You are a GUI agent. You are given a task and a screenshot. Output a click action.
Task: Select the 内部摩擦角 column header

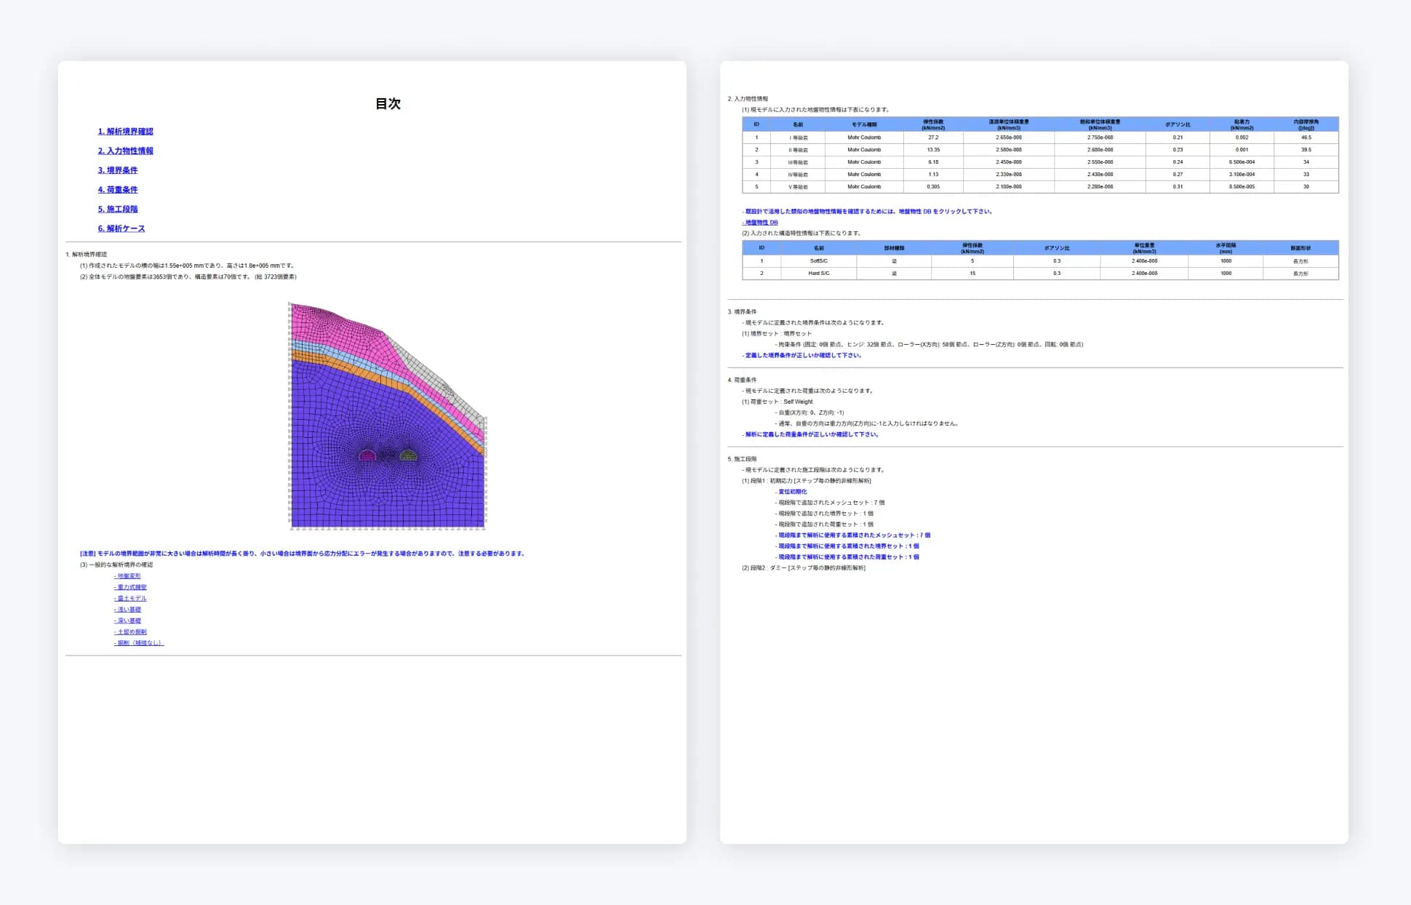tap(1306, 124)
